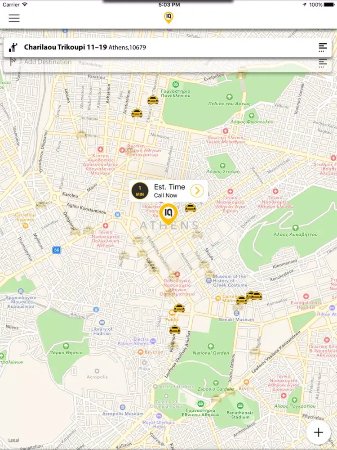Open options icon on Add Destination row
The image size is (337, 450).
click(x=323, y=63)
